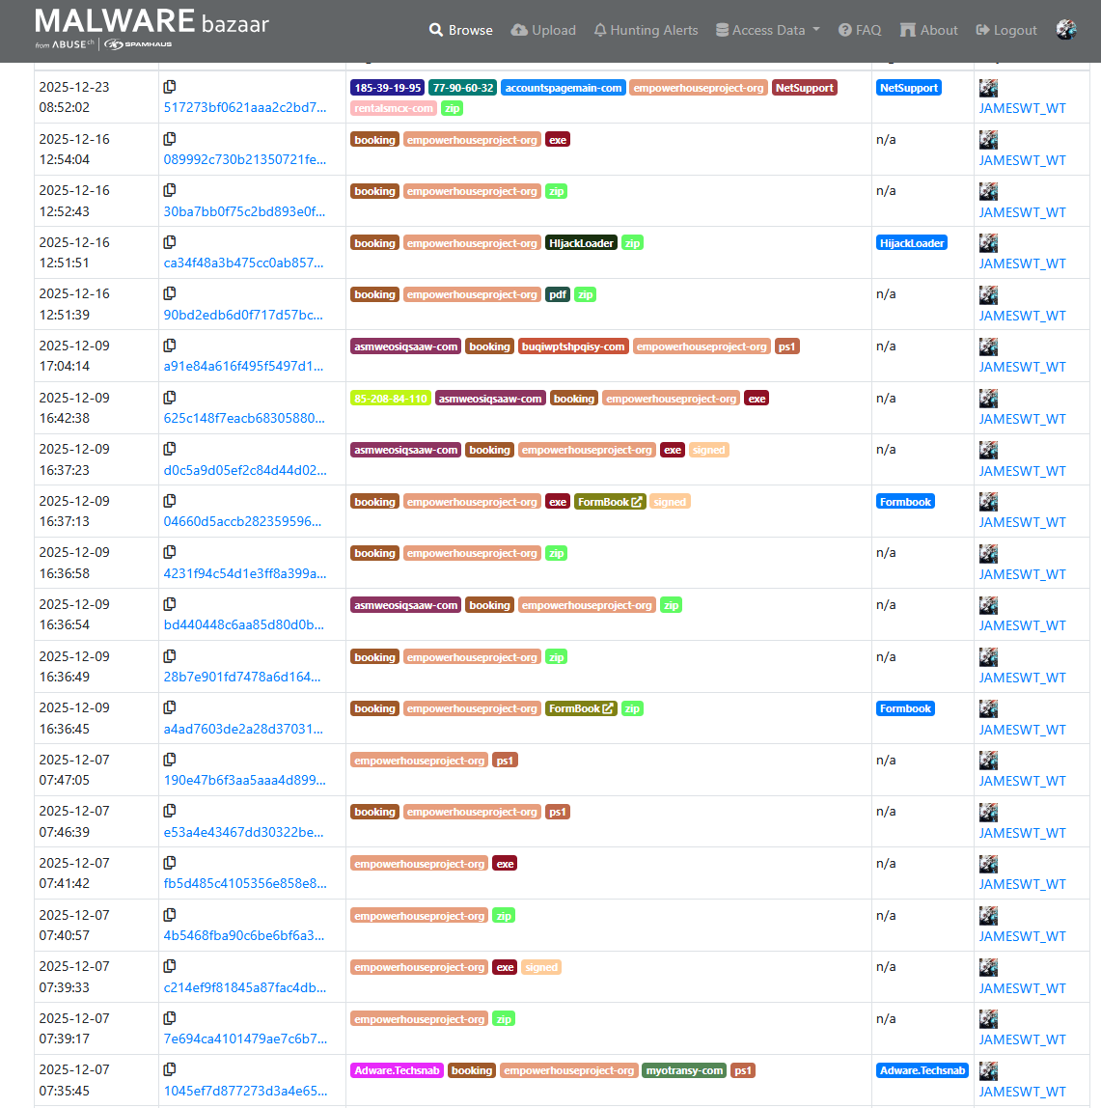The width and height of the screenshot is (1101, 1108).
Task: Copy hash icon for bd440448c6aa85d80d0b
Action: coord(170,604)
